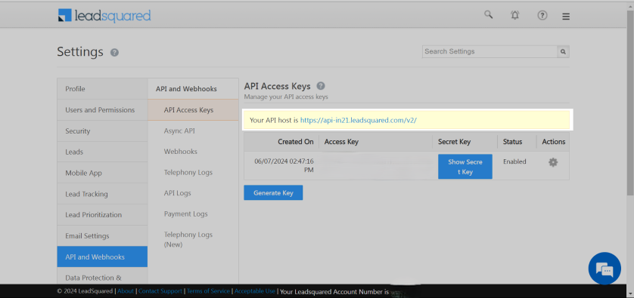Click the Access Key column header

[x=375, y=142]
